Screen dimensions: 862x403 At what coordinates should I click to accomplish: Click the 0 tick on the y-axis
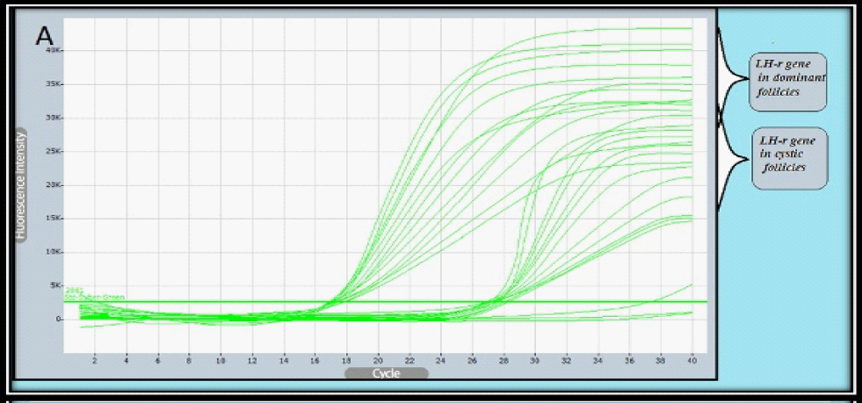[58, 320]
